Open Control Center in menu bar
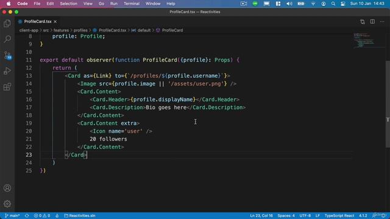The image size is (390, 219). 343,4
